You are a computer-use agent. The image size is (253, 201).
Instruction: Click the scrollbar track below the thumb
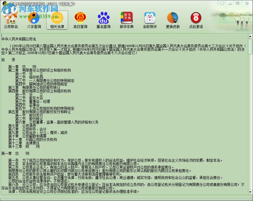[250, 116]
